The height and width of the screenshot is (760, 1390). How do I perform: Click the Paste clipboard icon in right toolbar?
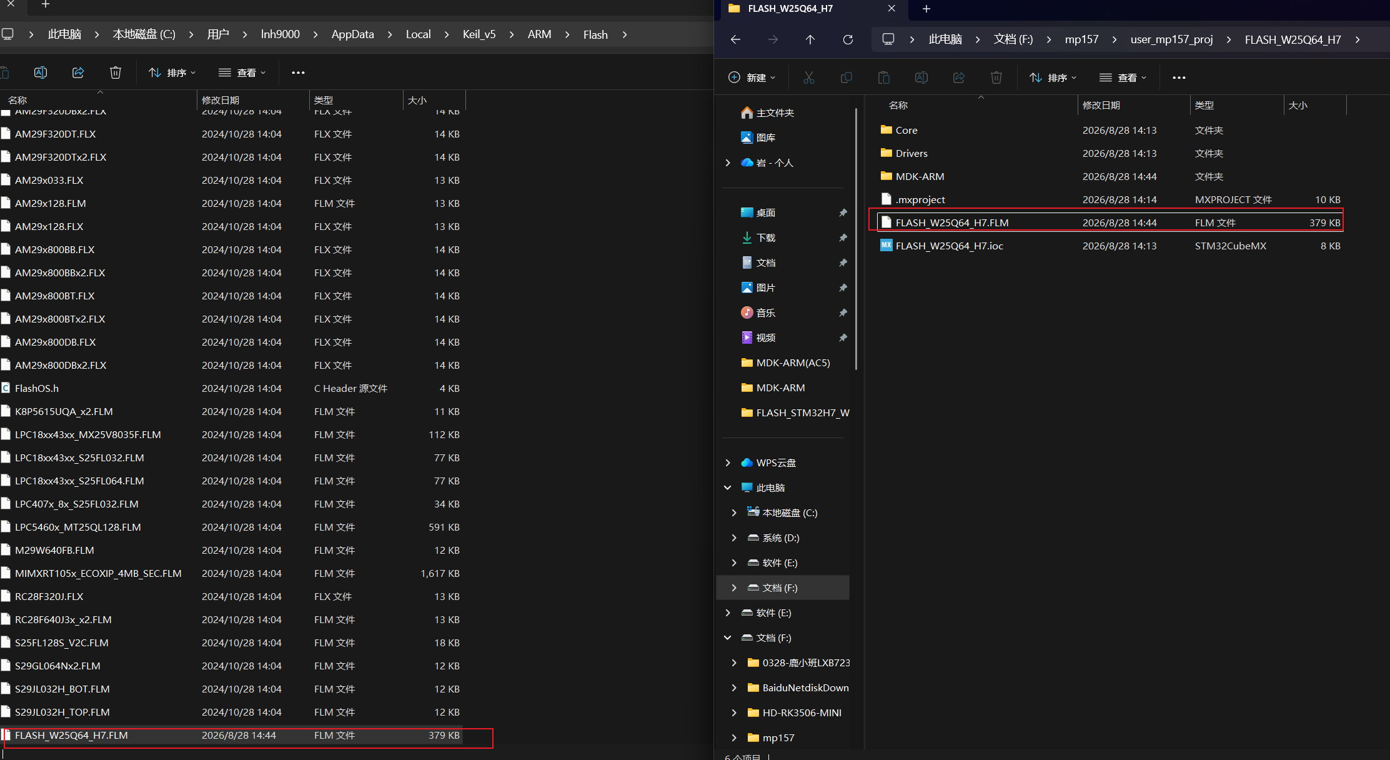[884, 77]
